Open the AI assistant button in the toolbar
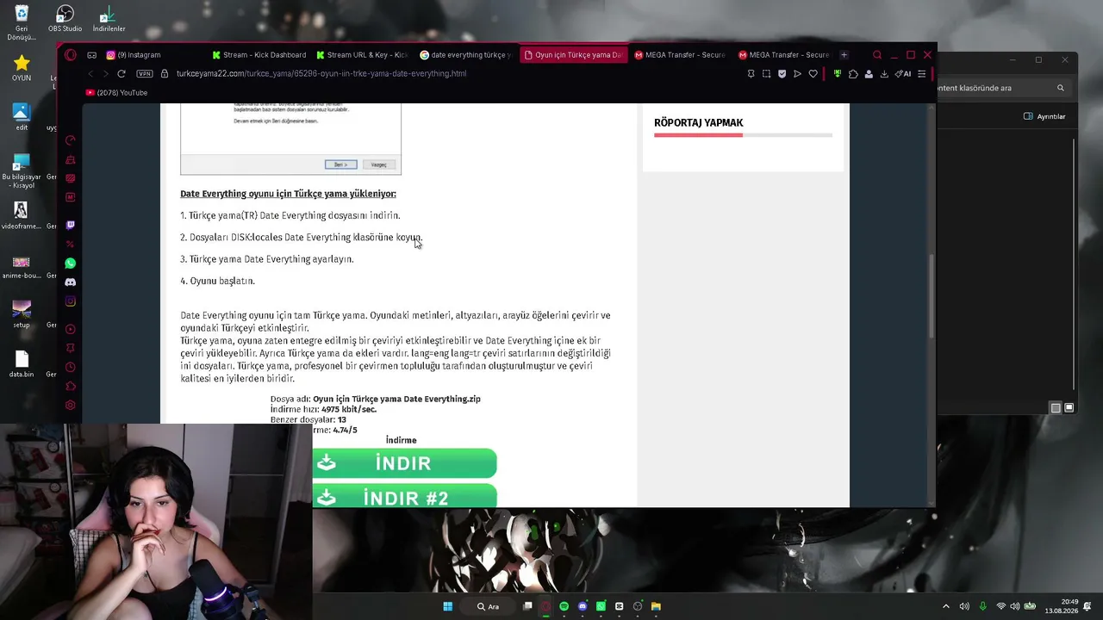This screenshot has width=1103, height=620. (x=903, y=74)
